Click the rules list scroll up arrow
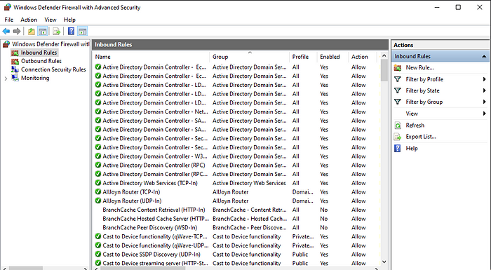491x270 pixels. click(384, 56)
